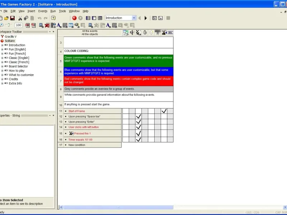The width and height of the screenshot is (287, 215).
Task: Open the File menu
Action: (x=5, y=11)
